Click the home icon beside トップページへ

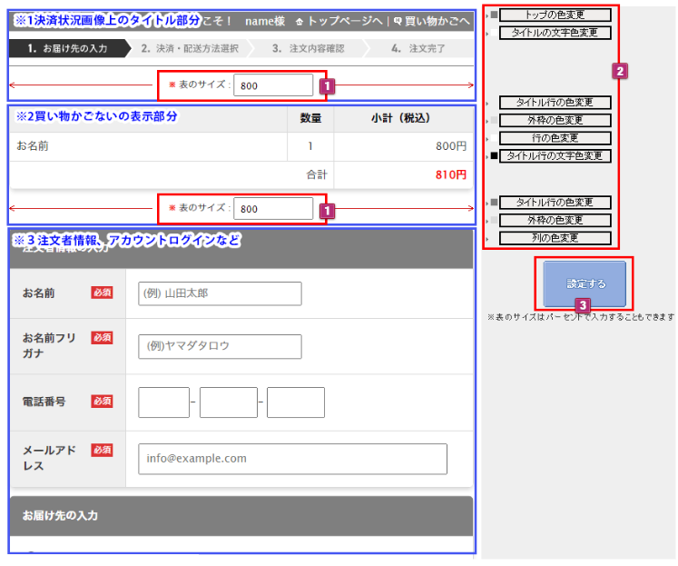[x=300, y=21]
